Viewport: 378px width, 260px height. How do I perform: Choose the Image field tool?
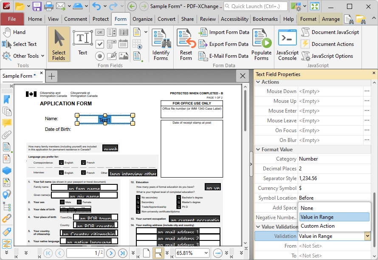pyautogui.click(x=124, y=56)
